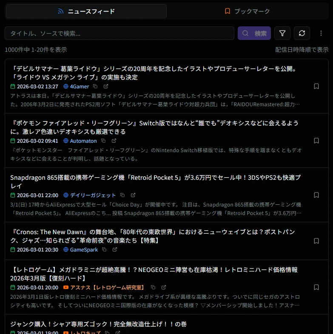Click the search field タイトル、ソースで検索
The width and height of the screenshot is (333, 334).
(120, 33)
